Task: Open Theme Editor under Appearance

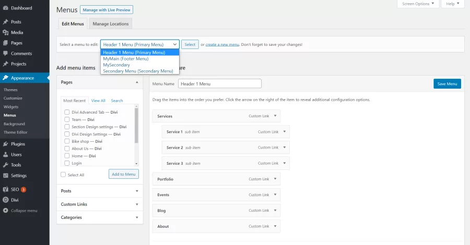Action: [15, 132]
